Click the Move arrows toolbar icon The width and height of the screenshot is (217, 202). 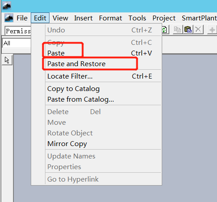coord(212,30)
